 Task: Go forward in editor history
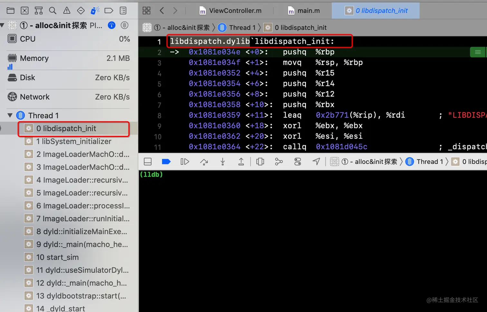pos(175,11)
